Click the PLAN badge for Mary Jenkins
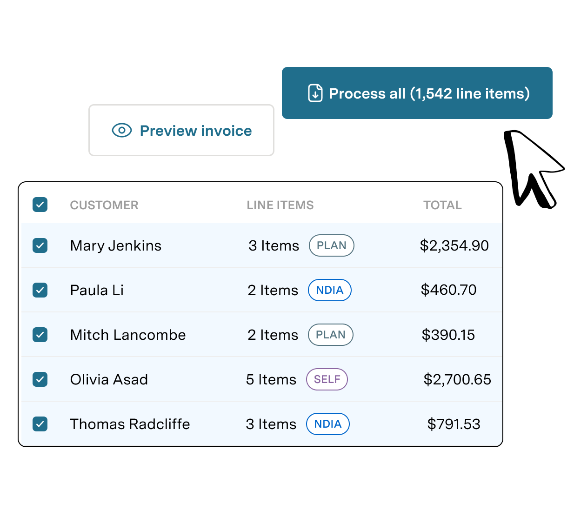This screenshot has width=574, height=516. [332, 245]
